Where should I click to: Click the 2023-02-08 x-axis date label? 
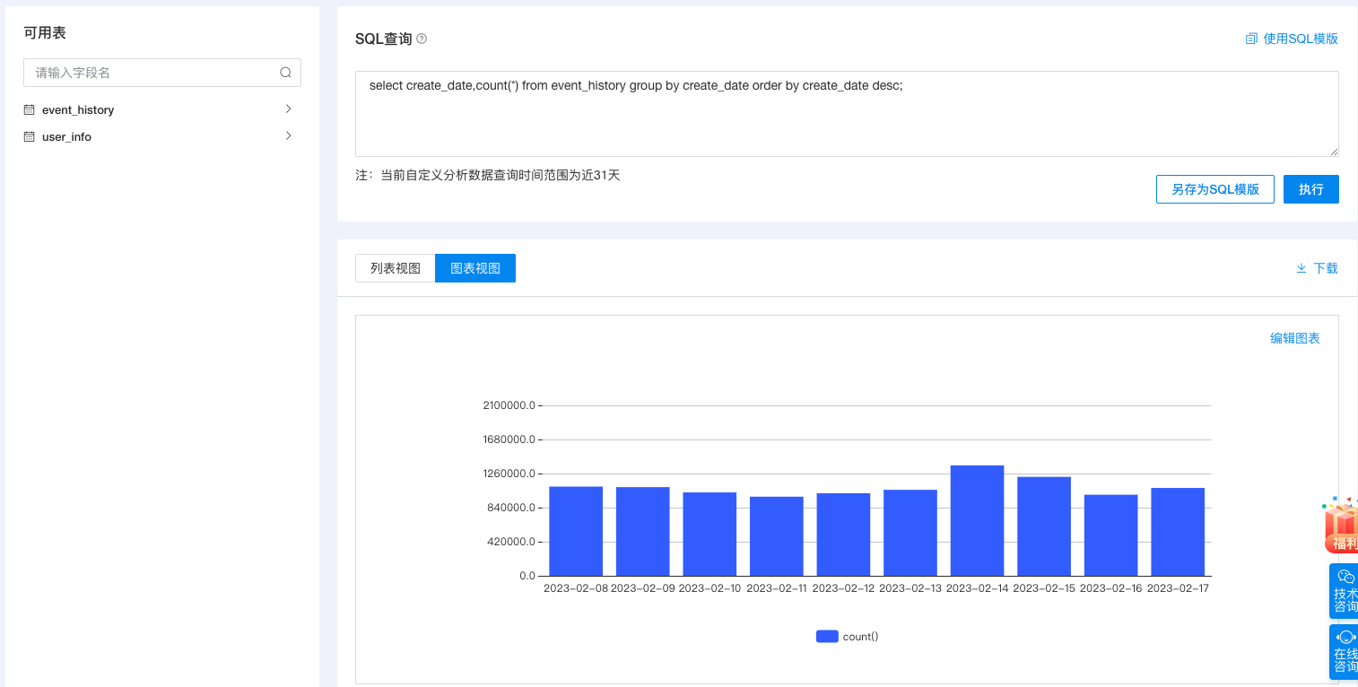point(576,588)
